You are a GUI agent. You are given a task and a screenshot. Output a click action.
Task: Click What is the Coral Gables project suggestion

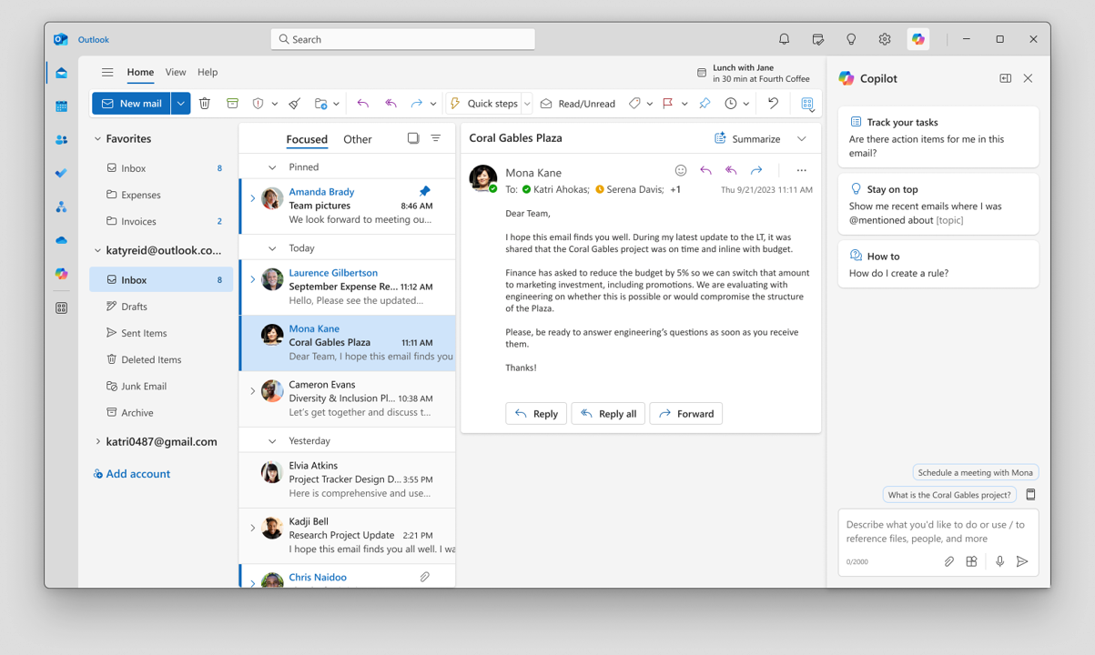pyautogui.click(x=949, y=495)
